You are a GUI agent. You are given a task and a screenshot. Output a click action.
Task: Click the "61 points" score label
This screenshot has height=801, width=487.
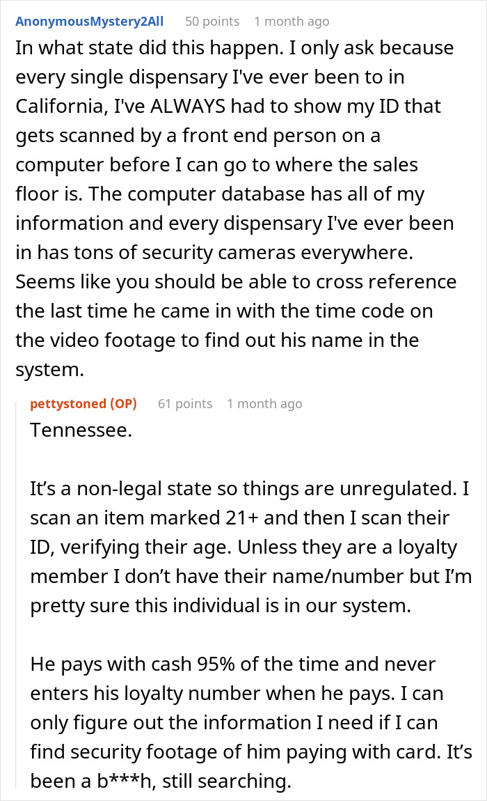185,403
